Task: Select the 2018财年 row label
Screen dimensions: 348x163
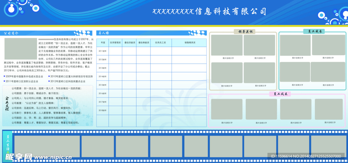Action: 102,110
